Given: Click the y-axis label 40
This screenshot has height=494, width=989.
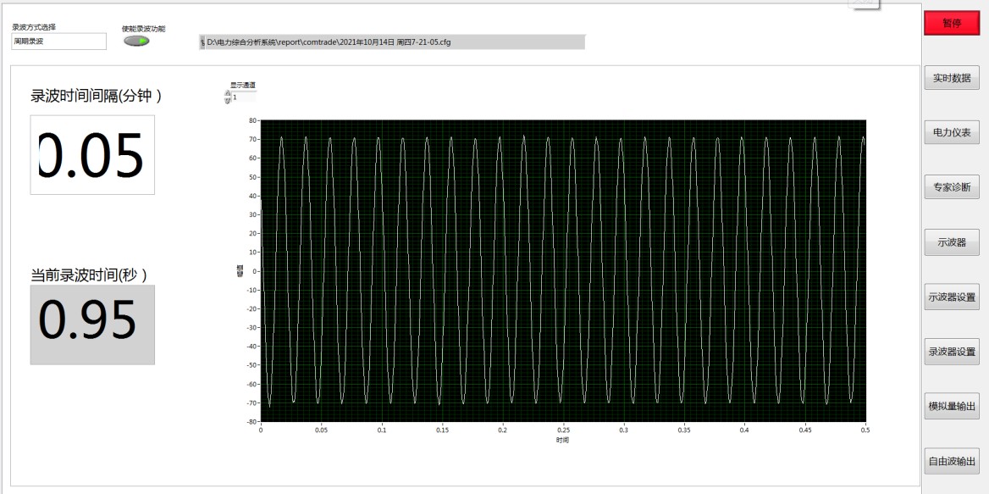Looking at the screenshot, I should coord(253,196).
